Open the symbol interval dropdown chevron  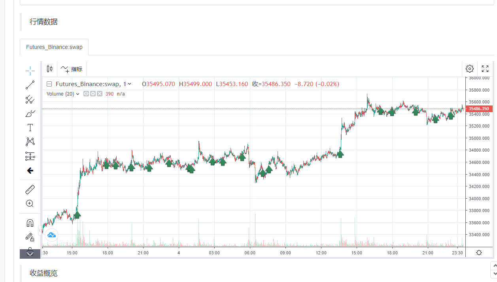(x=130, y=84)
